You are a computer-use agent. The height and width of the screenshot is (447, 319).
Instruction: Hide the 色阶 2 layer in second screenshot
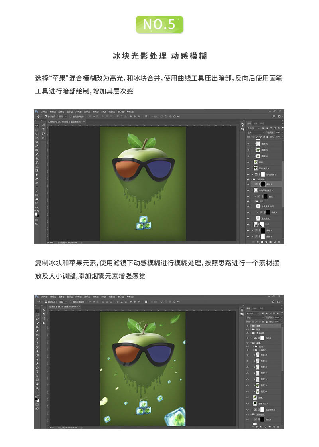248,338
